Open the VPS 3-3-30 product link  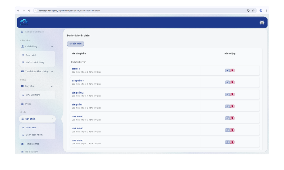[x=78, y=117]
